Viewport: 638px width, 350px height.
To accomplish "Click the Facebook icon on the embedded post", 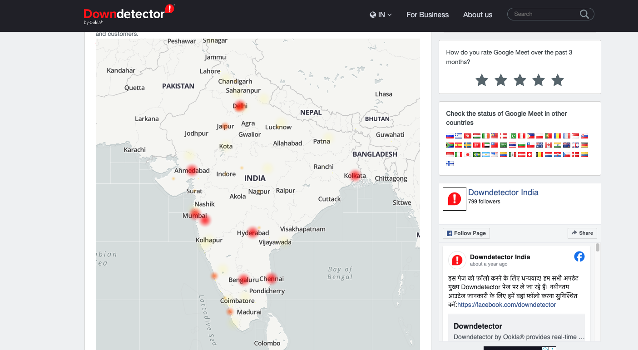I will click(579, 256).
